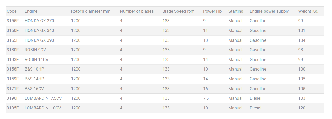Click the HONDA GX 340 engine cell
This screenshot has width=332, height=119.
coord(39,31)
